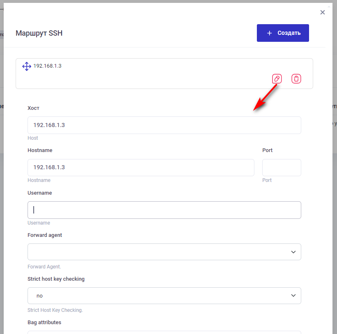Click the move handle icon beside 192.168.1.3
Screen dimensions: 337x334
click(x=27, y=66)
